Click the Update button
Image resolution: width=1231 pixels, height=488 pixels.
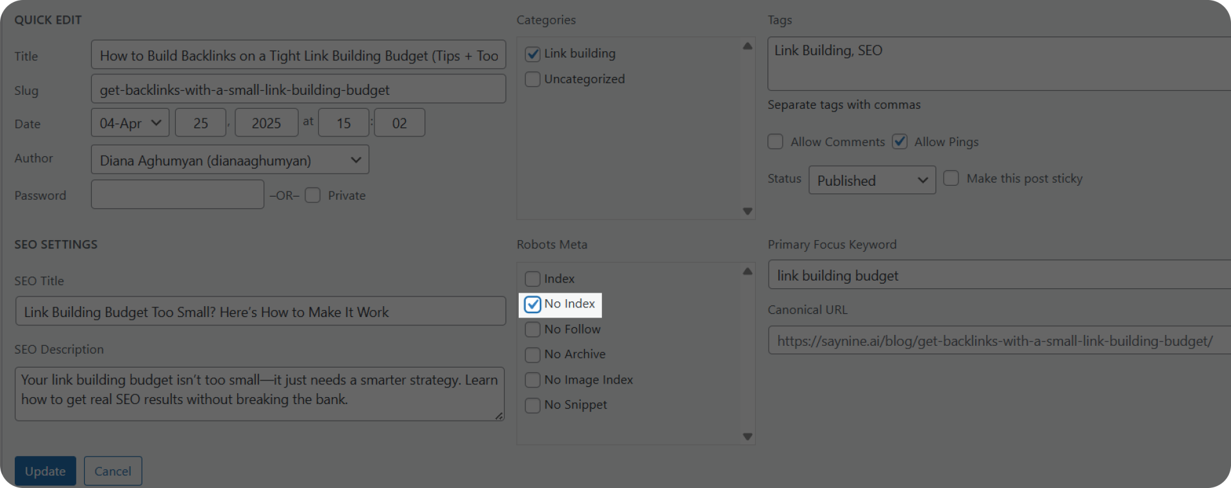[46, 471]
